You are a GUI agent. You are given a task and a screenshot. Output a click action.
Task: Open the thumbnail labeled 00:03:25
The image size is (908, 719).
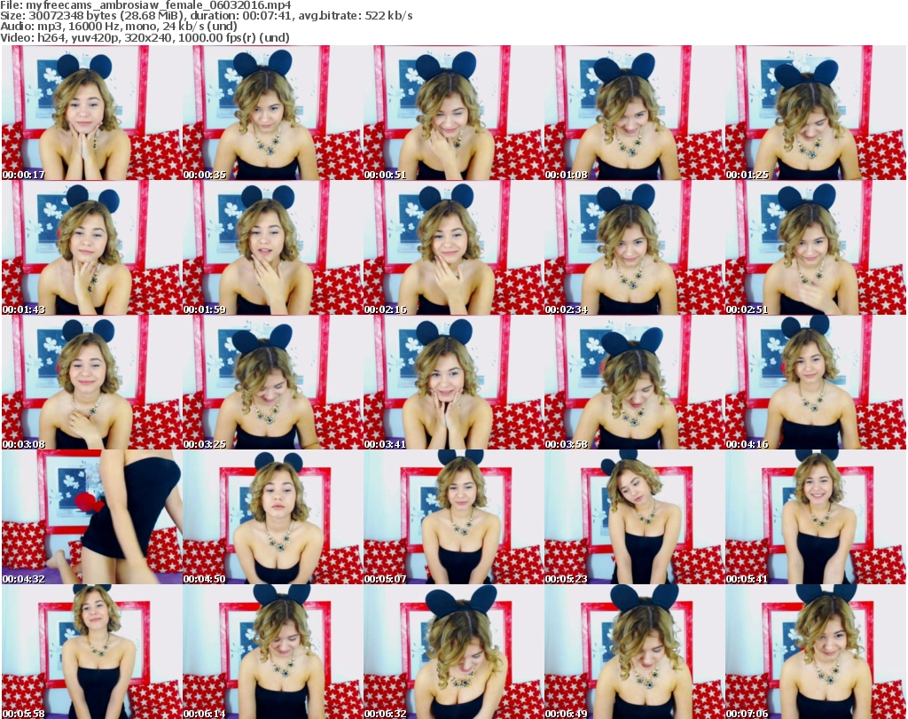(x=271, y=383)
